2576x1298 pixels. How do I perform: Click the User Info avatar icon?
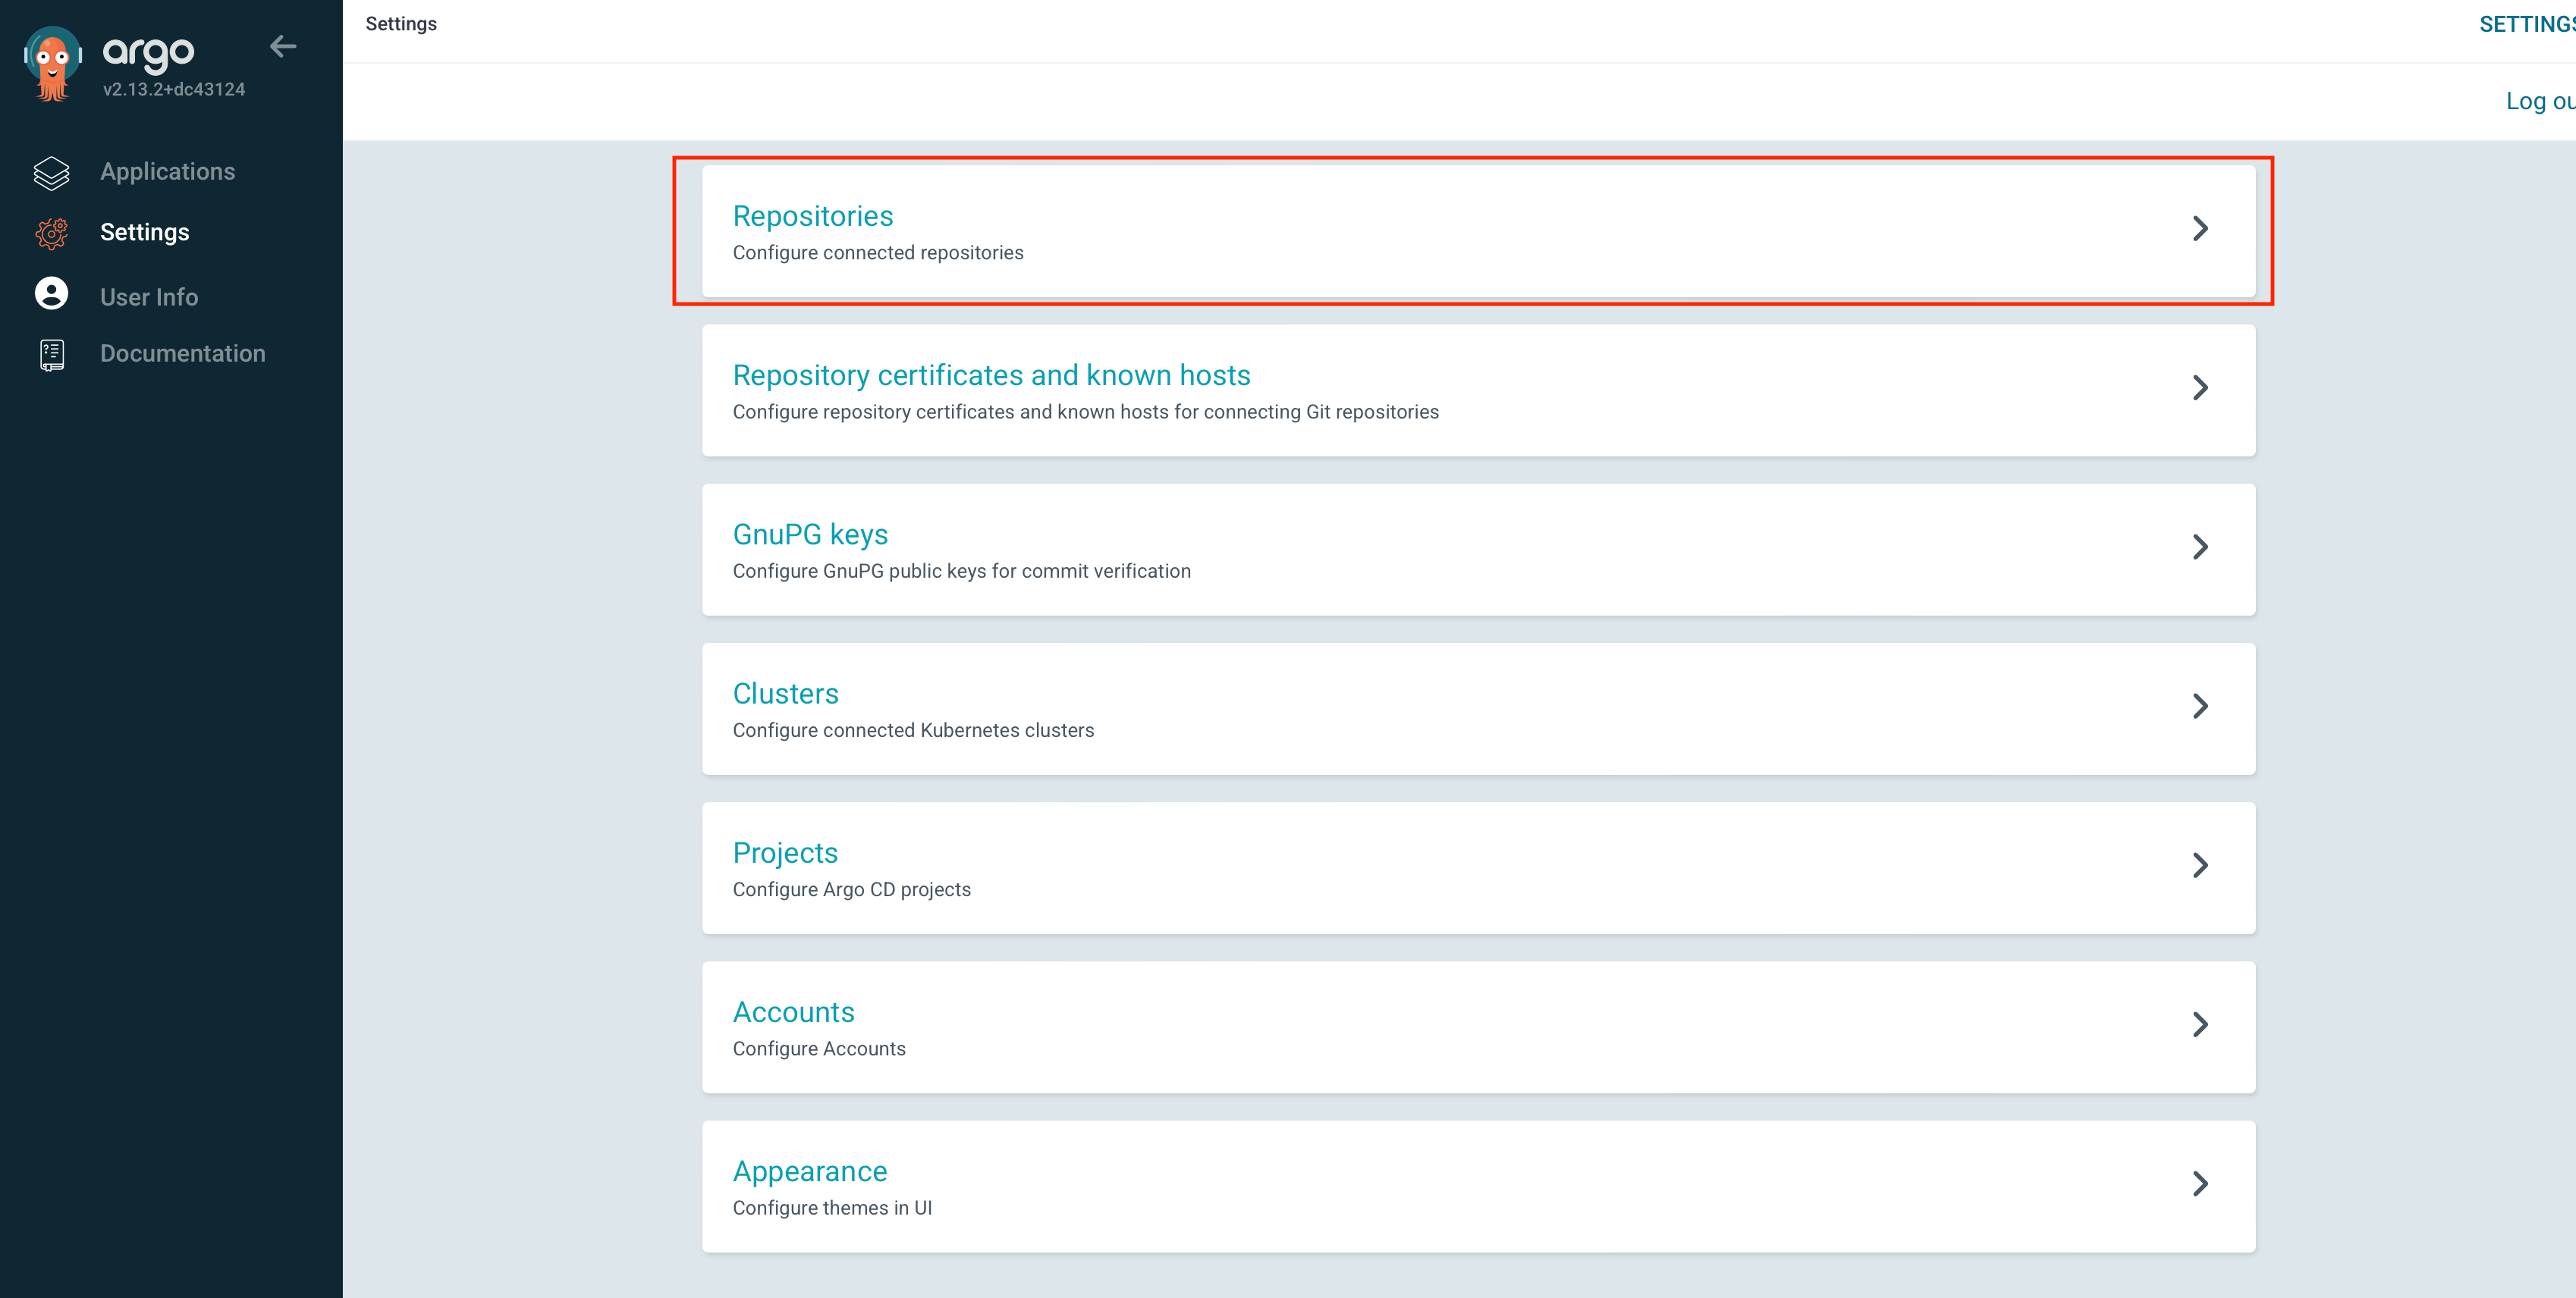[x=52, y=293]
